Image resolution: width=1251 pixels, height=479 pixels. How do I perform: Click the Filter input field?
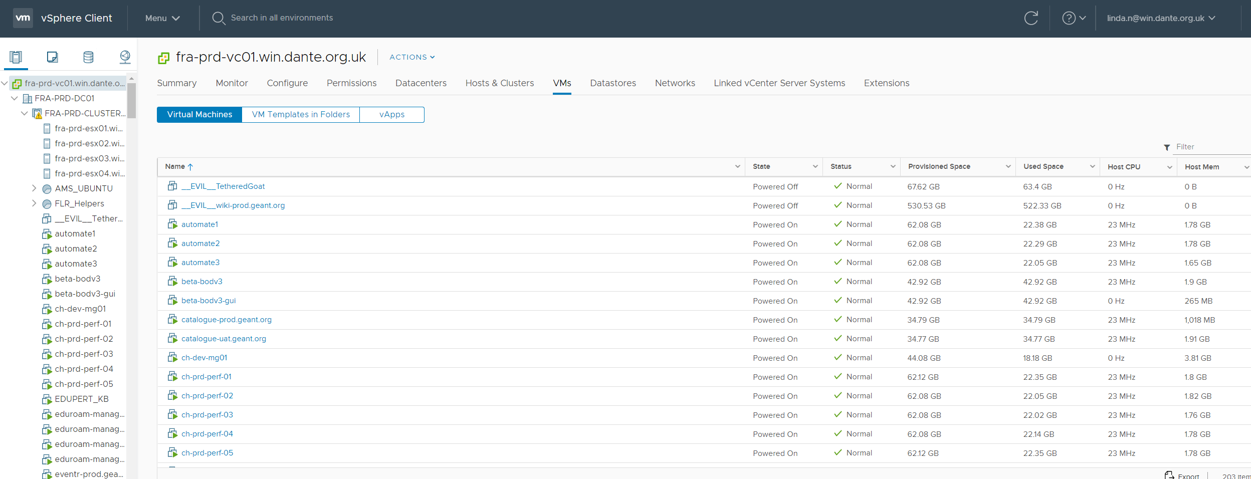1212,147
